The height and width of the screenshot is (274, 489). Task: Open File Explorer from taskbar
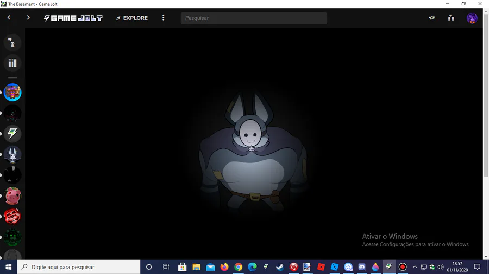196,267
